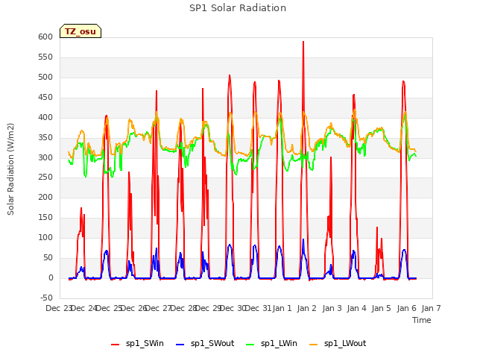Click the Time axis label
The image size is (477, 358).
click(x=422, y=320)
